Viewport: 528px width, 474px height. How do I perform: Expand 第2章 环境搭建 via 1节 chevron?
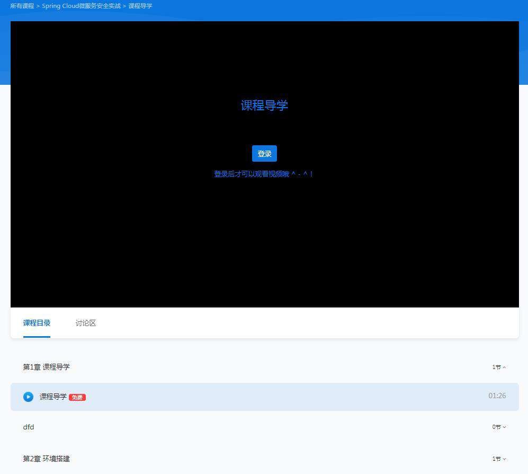click(499, 459)
